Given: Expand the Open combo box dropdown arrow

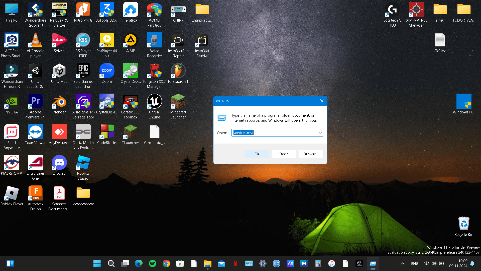Looking at the screenshot, I should [x=320, y=133].
